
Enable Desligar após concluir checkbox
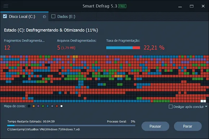170,107
